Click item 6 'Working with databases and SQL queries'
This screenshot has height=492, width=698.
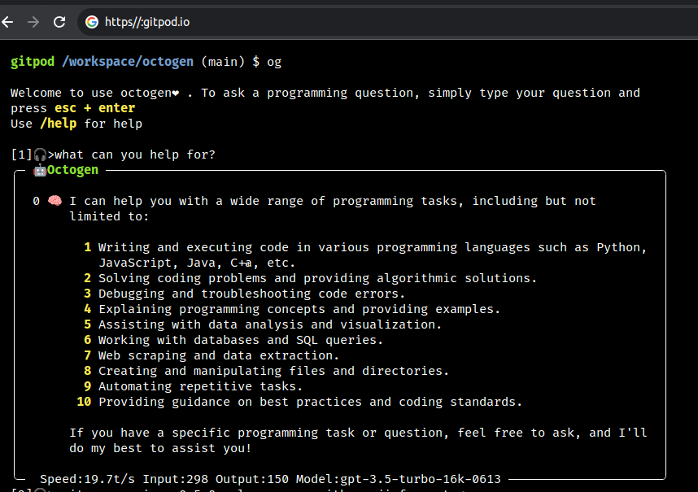pos(241,340)
